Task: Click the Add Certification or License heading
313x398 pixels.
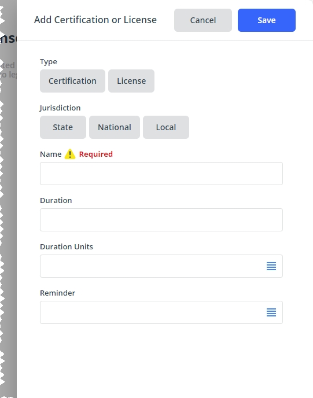Action: (x=95, y=20)
